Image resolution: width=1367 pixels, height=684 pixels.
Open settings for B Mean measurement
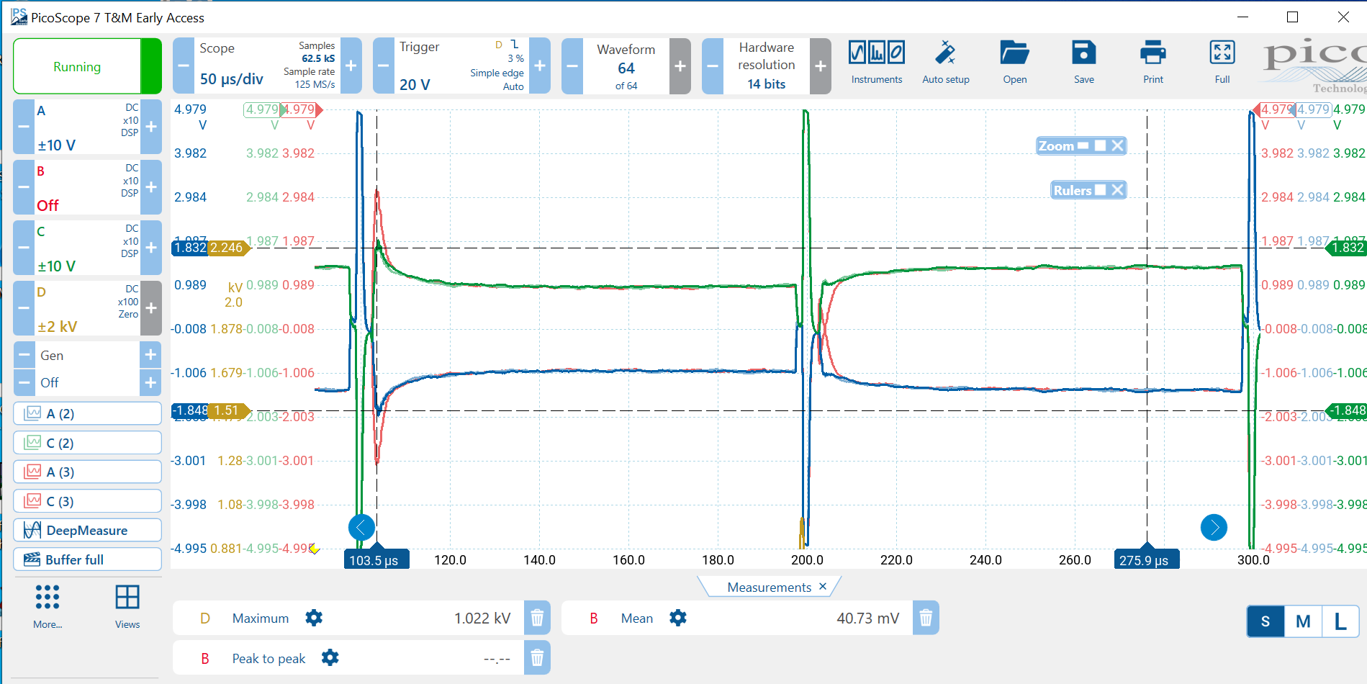click(x=677, y=618)
